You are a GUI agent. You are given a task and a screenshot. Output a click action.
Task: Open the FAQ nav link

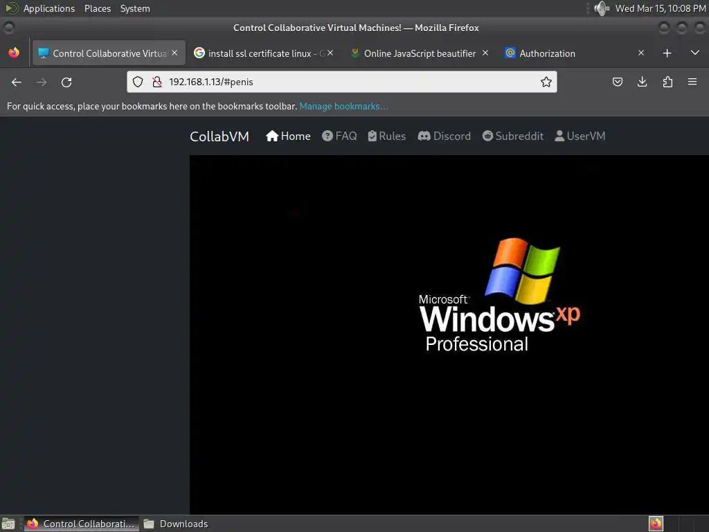pos(339,136)
